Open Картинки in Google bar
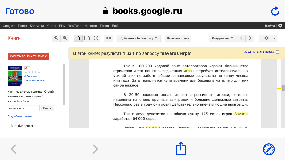Image resolution: width=285 pixels, height=160 pixels. 37,26
